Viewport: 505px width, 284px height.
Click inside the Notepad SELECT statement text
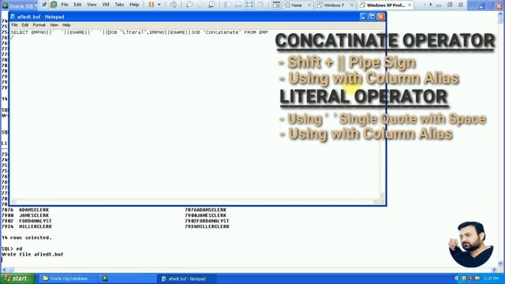[x=139, y=32]
